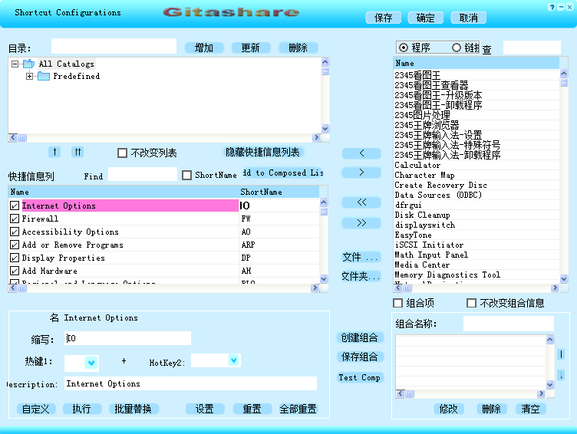Click the 全部重置 button

(298, 409)
